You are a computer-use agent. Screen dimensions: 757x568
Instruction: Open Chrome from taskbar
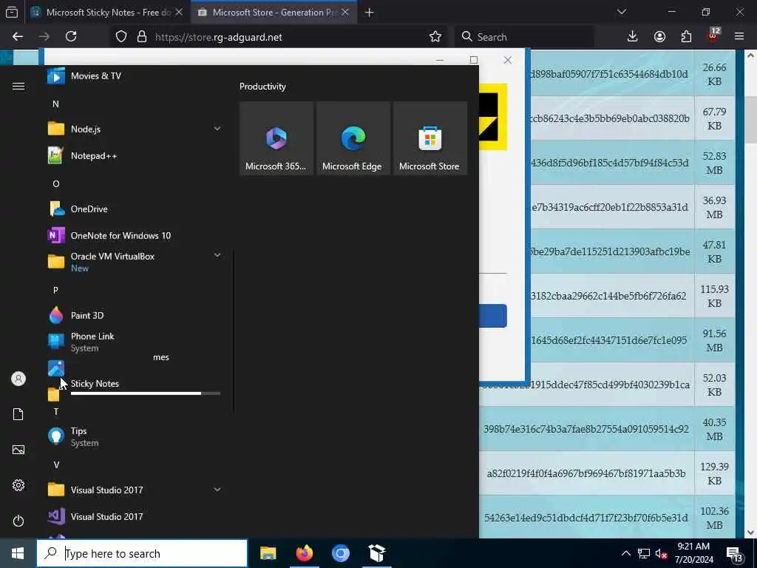tap(340, 553)
